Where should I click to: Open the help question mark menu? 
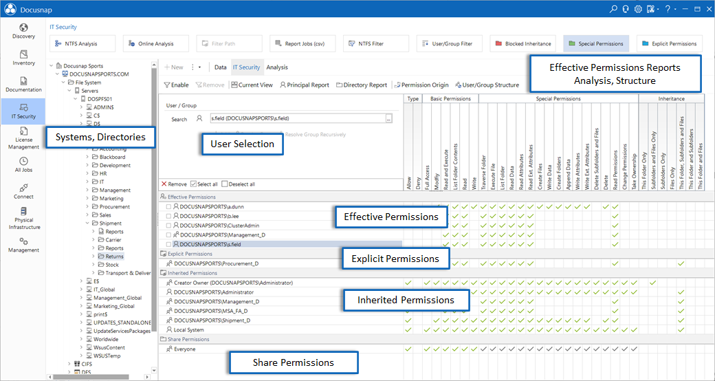tap(668, 9)
